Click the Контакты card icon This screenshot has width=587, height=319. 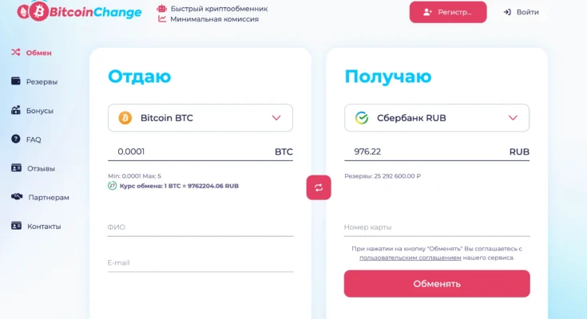point(16,226)
